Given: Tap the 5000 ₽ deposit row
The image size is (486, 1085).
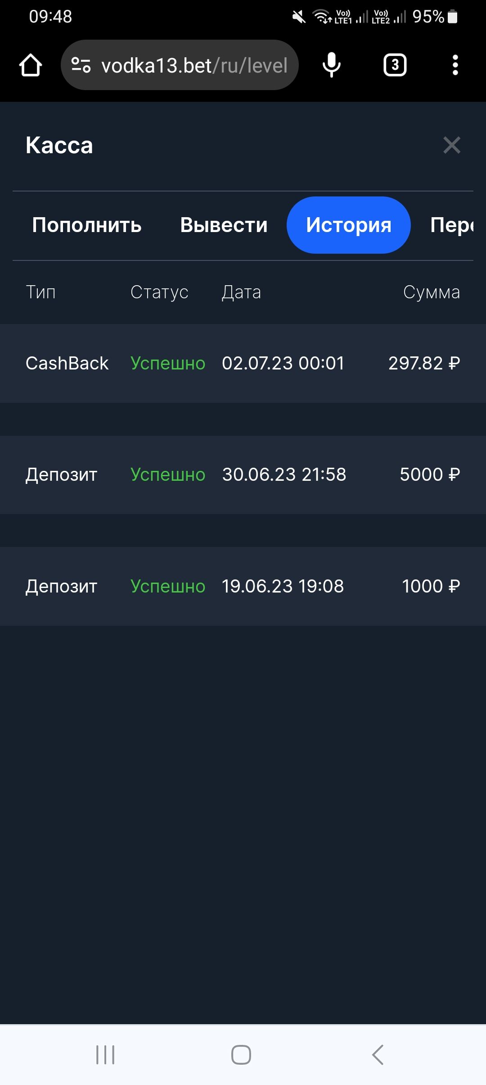Looking at the screenshot, I should (x=243, y=474).
